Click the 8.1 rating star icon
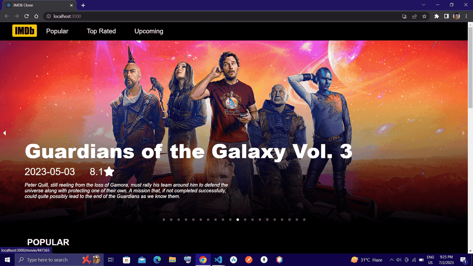Screen dimensions: 473x266 (109, 171)
